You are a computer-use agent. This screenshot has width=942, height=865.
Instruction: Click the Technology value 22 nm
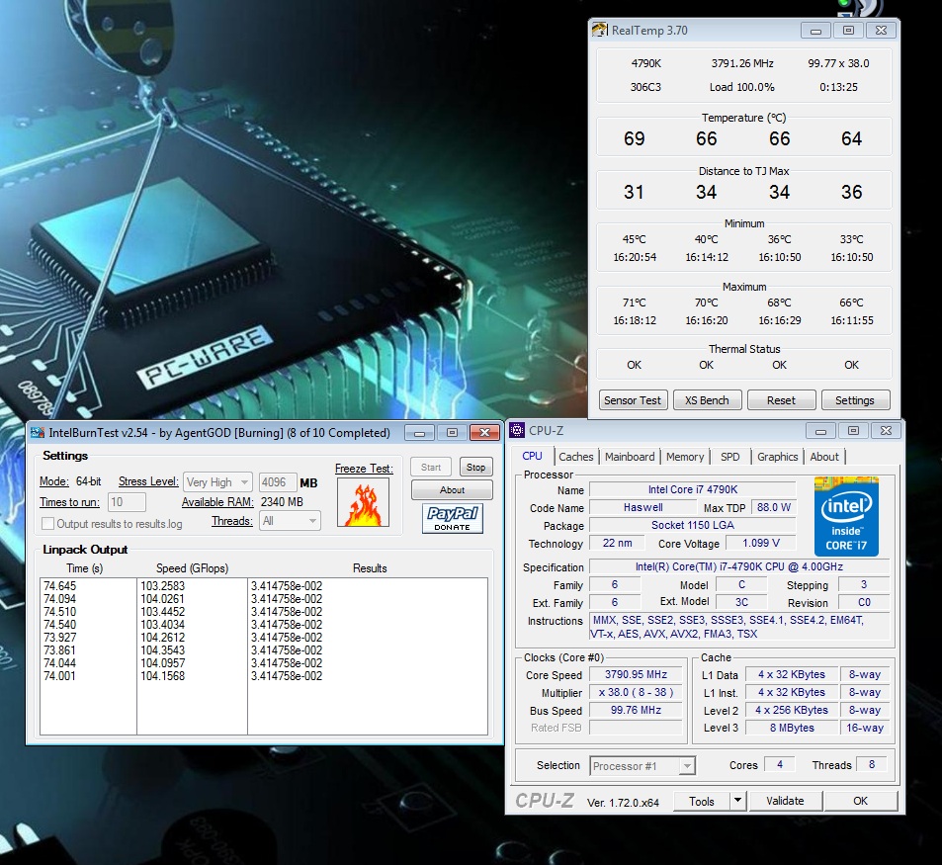[617, 543]
